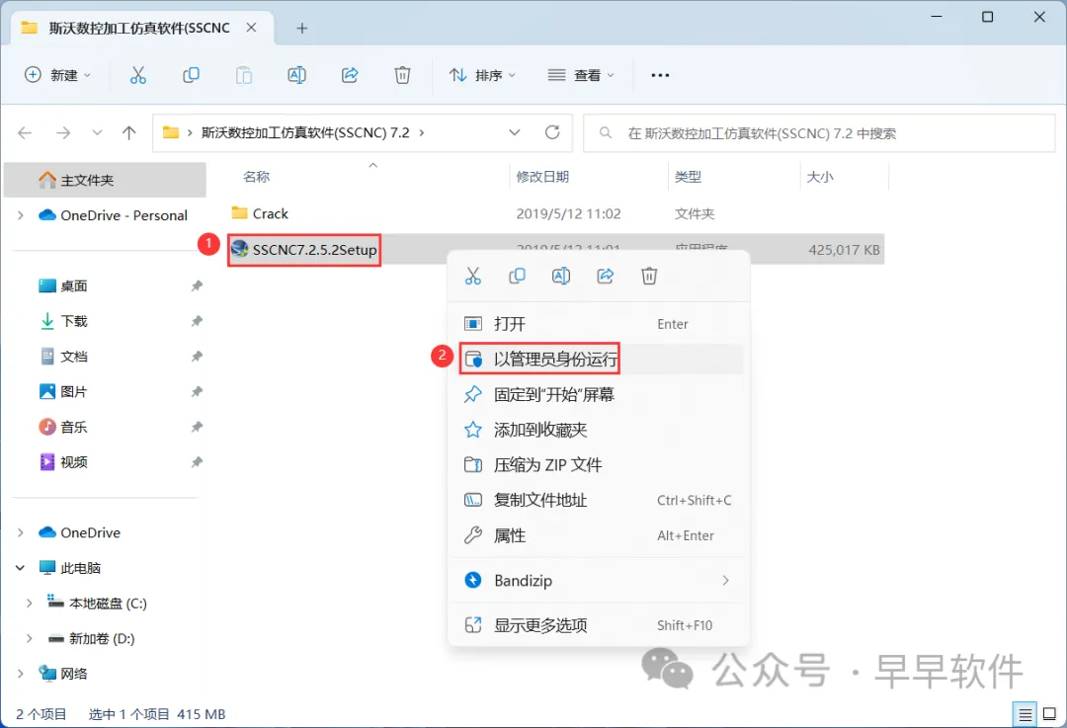The height and width of the screenshot is (728, 1067).
Task: Go up one folder level
Action: [128, 132]
